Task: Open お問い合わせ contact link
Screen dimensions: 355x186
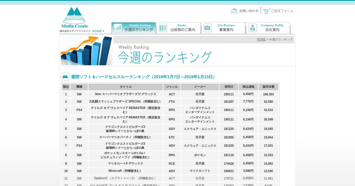Action: point(249,11)
